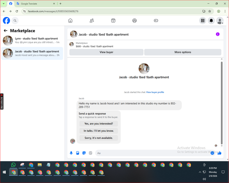This screenshot has height=183, width=229.
Task: Open the conversation information purple icon
Action: pos(218,34)
